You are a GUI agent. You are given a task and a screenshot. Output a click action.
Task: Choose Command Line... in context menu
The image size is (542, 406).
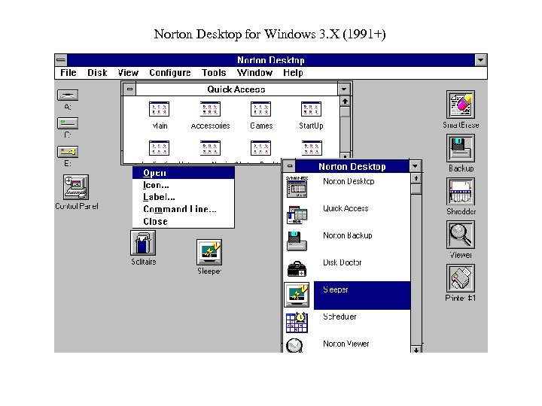pos(184,209)
